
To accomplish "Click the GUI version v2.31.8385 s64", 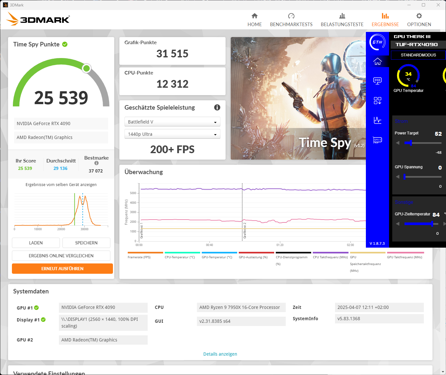I will tap(241, 321).
